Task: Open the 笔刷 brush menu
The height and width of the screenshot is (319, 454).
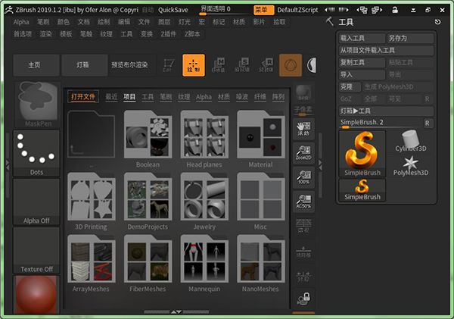Action: click(x=43, y=22)
